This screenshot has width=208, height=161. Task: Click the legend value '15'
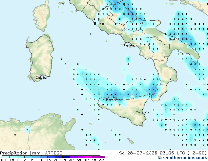tap(49, 160)
